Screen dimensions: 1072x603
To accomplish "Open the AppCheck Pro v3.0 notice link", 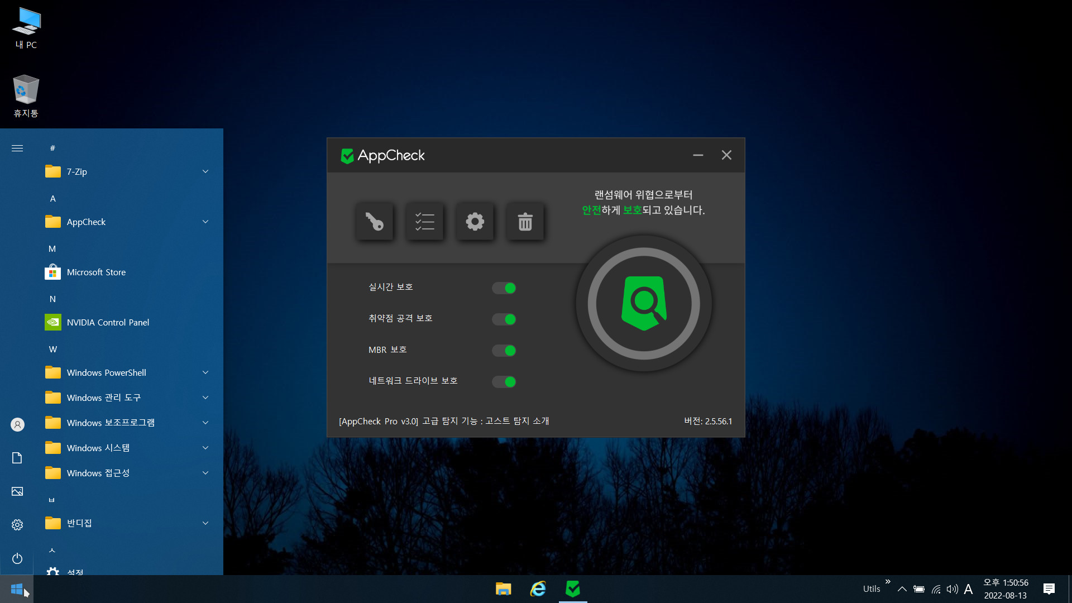I will pos(444,421).
